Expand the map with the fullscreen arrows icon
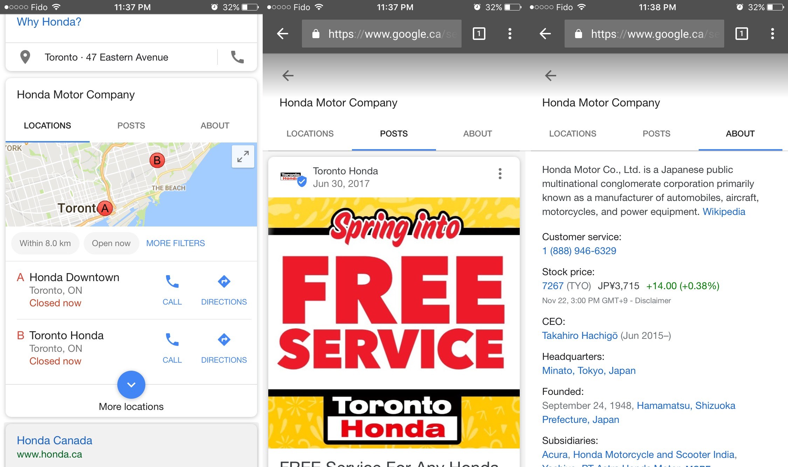The image size is (788, 467). point(243,156)
